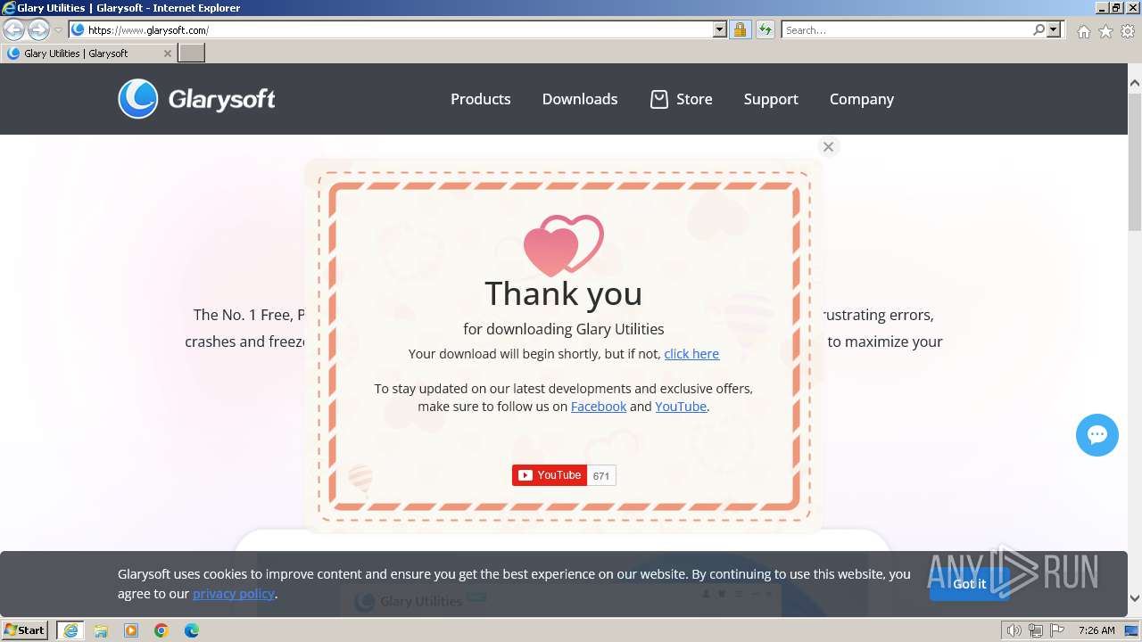Open the Store page

(694, 99)
